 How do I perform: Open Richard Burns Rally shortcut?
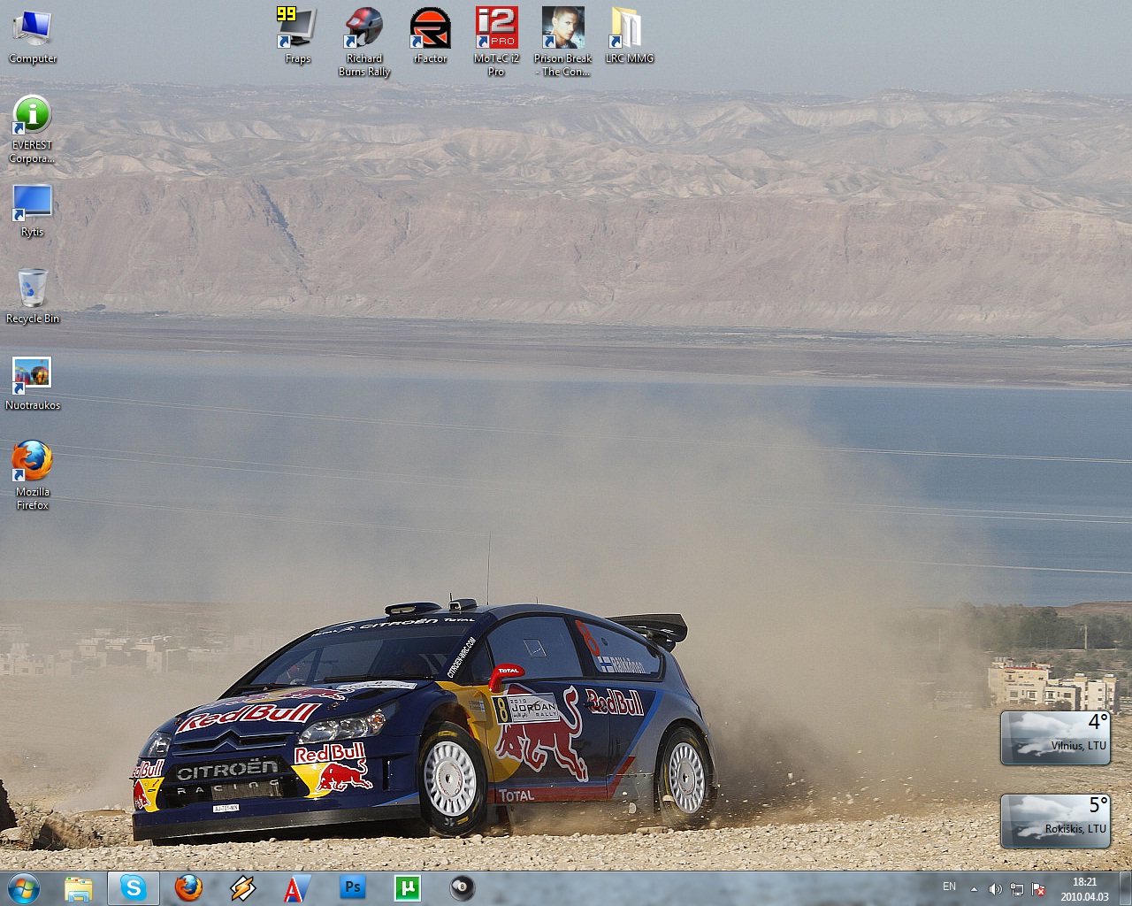click(363, 42)
